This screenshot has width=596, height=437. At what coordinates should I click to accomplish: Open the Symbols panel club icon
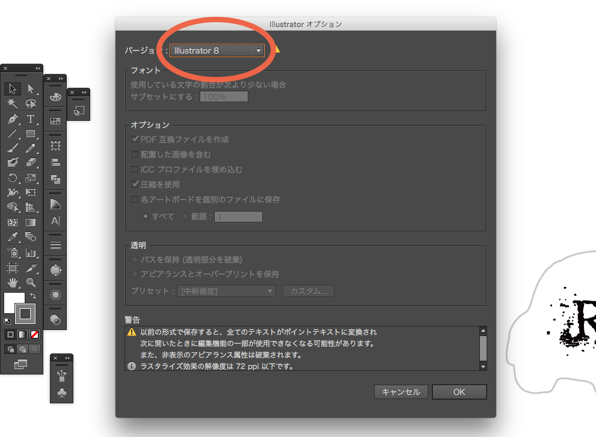61,393
